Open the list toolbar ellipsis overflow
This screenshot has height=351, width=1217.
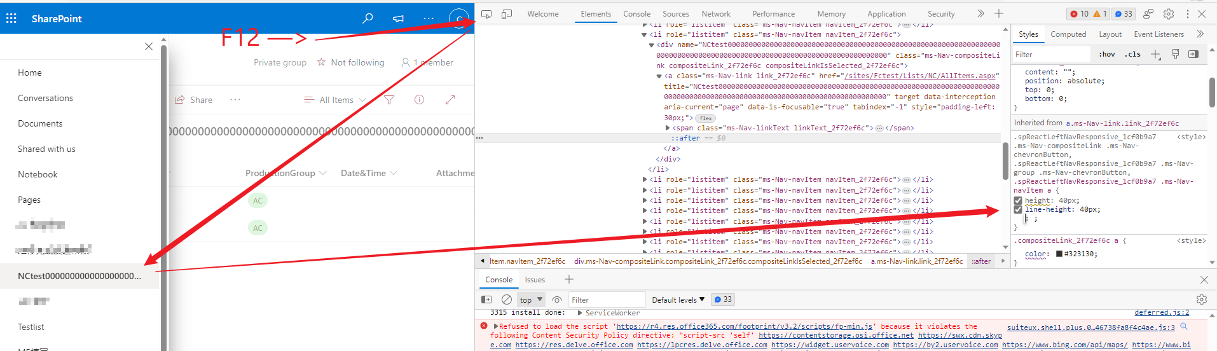pos(235,100)
